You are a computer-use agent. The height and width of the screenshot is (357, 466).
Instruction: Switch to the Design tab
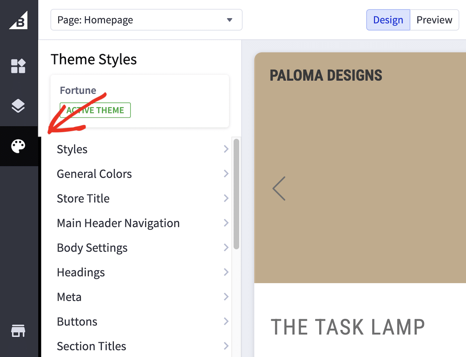pyautogui.click(x=388, y=20)
